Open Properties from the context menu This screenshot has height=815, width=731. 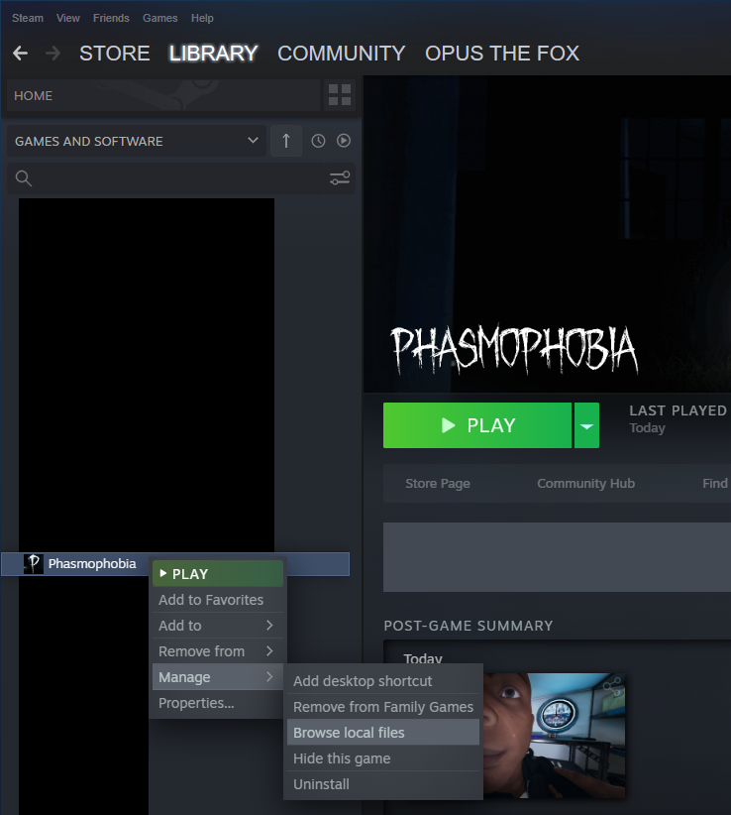[218, 703]
